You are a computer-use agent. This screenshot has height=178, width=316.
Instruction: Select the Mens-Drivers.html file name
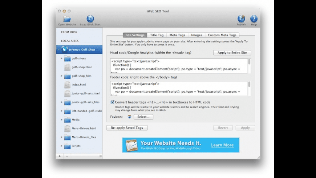[84, 128]
